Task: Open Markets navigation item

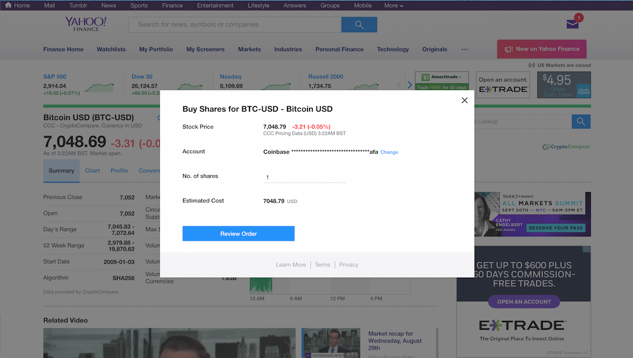Action: pos(250,49)
